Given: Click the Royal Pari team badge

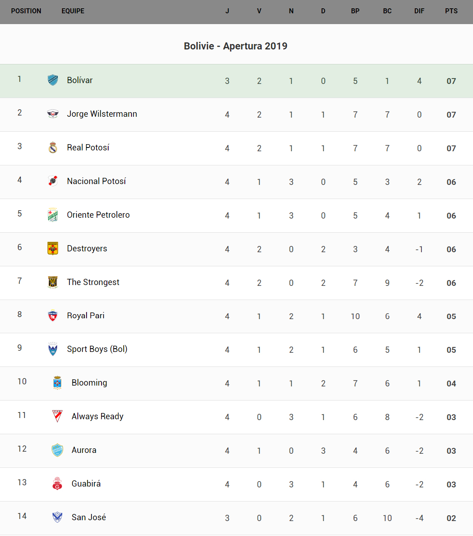Looking at the screenshot, I should pos(53,316).
